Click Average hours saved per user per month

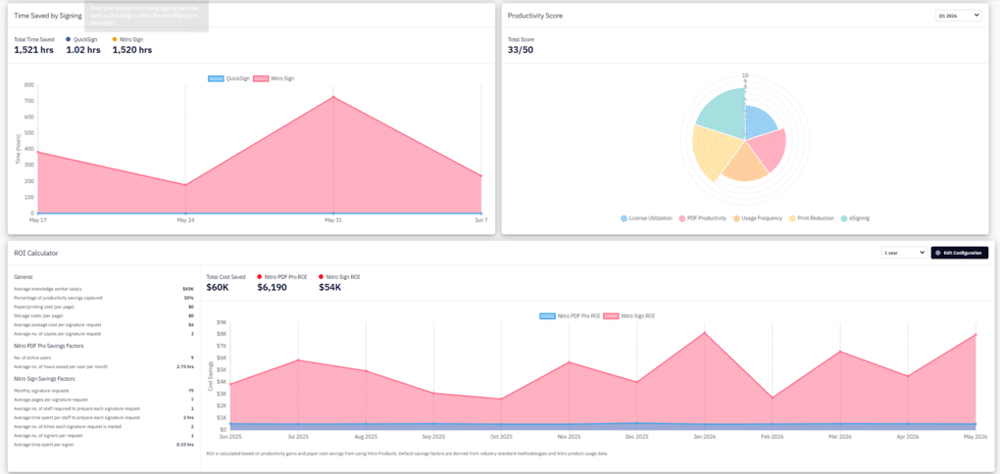point(104,366)
